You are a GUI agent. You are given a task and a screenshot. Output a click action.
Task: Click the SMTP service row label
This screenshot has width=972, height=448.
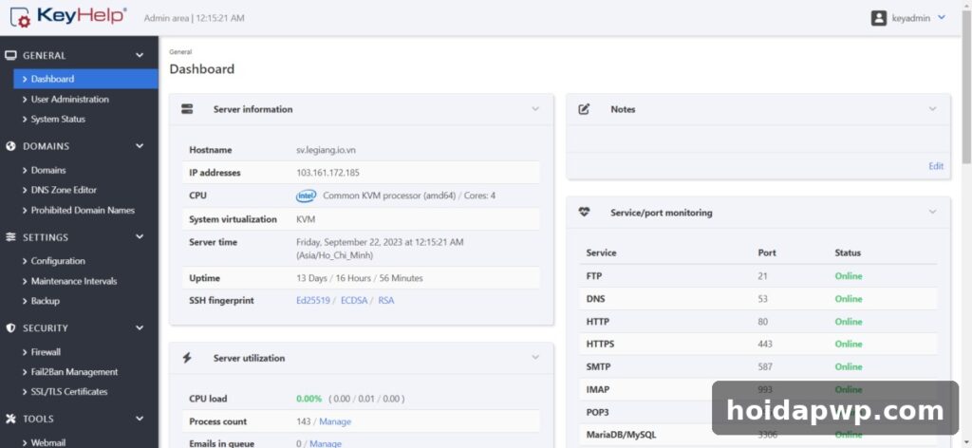598,366
